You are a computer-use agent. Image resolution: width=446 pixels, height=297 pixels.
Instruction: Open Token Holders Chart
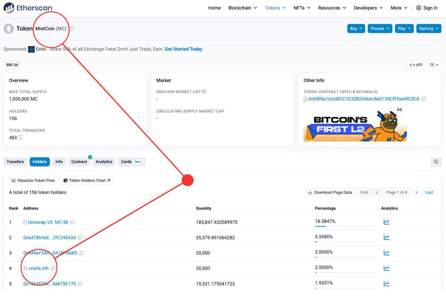[87, 180]
